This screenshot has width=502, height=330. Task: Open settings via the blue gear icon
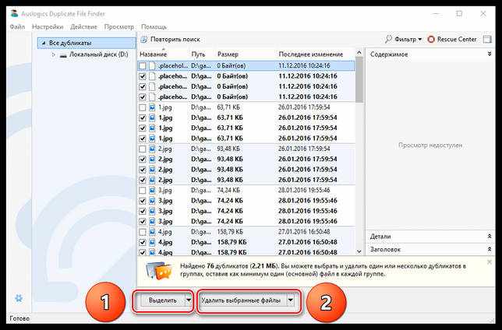pos(19,298)
